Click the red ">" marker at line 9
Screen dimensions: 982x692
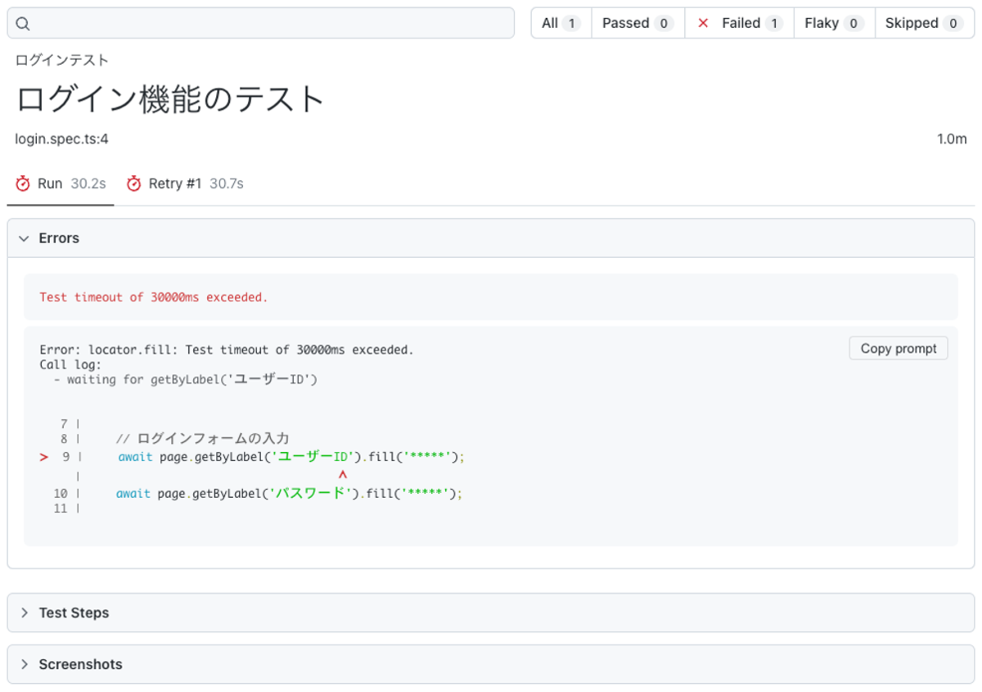point(43,457)
